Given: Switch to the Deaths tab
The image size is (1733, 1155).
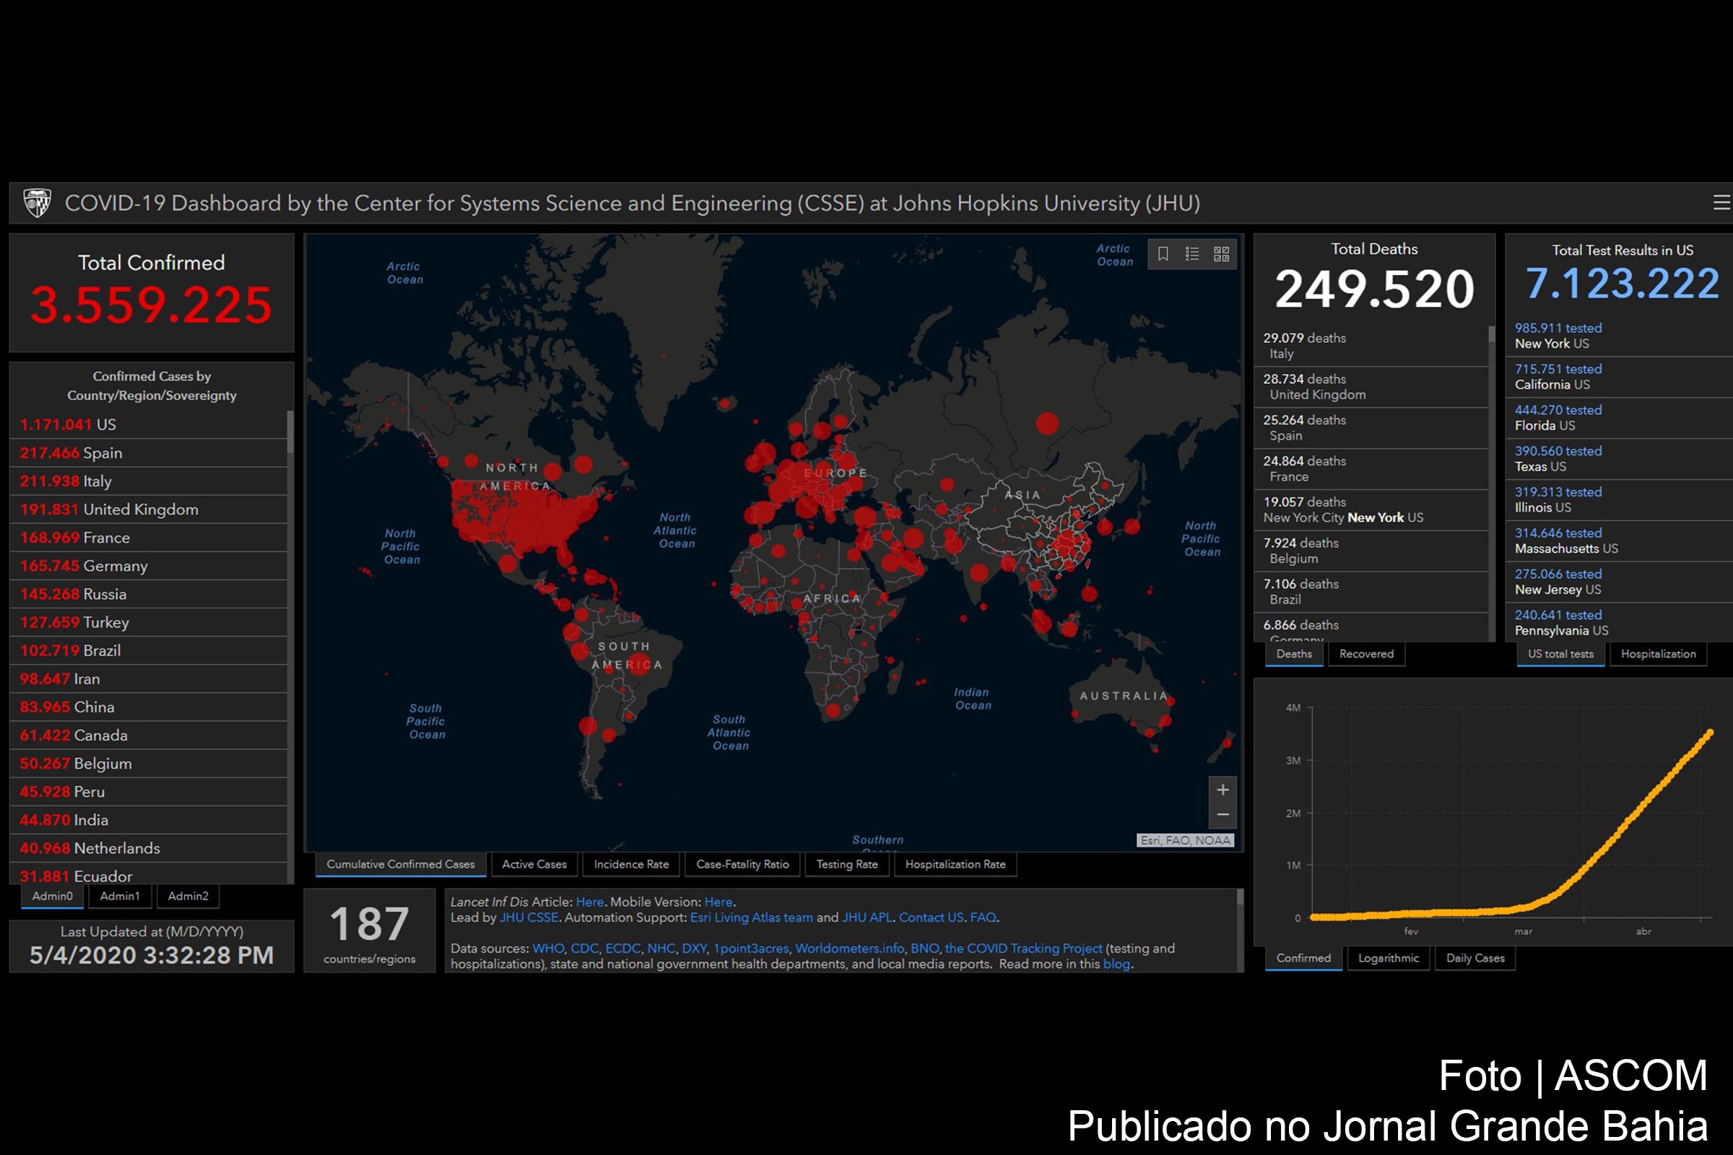Looking at the screenshot, I should coord(1294,653).
